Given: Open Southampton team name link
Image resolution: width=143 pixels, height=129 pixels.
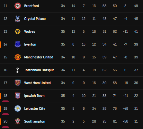Looking at the screenshot, I should coord(35,121).
